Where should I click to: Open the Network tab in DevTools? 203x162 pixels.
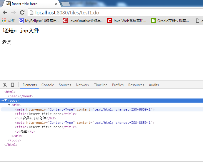pyautogui.click(x=82, y=85)
